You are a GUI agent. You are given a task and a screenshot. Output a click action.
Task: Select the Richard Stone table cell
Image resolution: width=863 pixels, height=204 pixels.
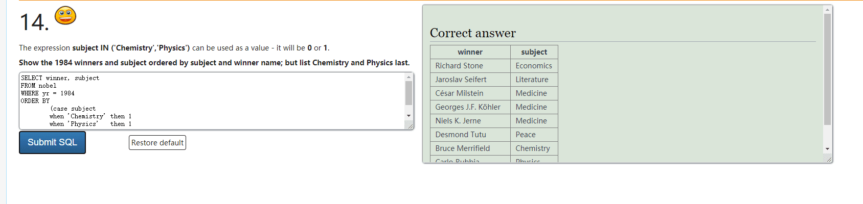pyautogui.click(x=459, y=66)
